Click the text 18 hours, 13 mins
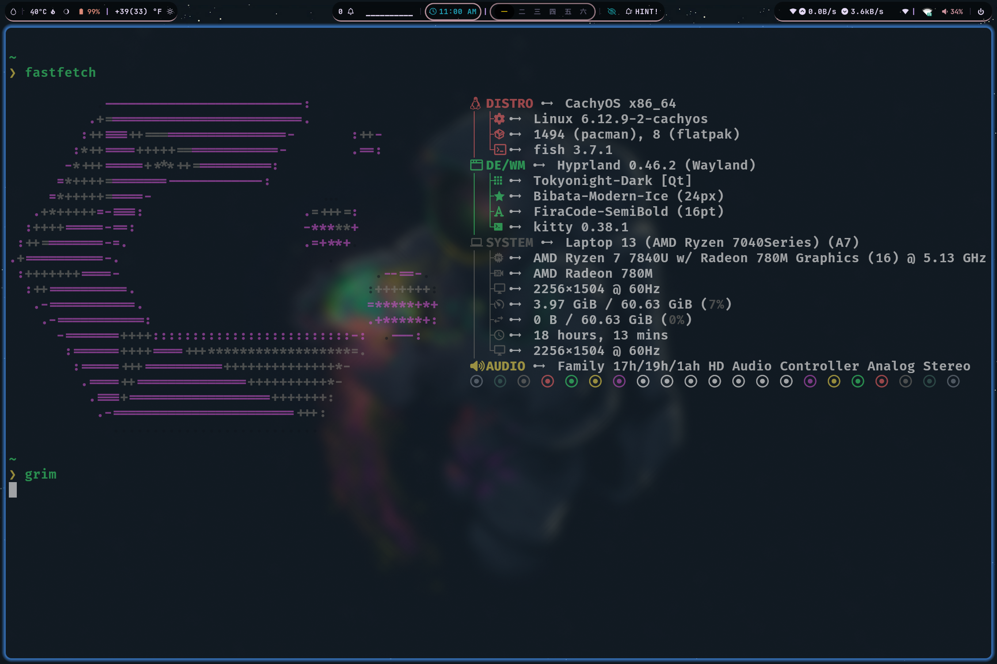The image size is (997, 664). click(x=601, y=335)
